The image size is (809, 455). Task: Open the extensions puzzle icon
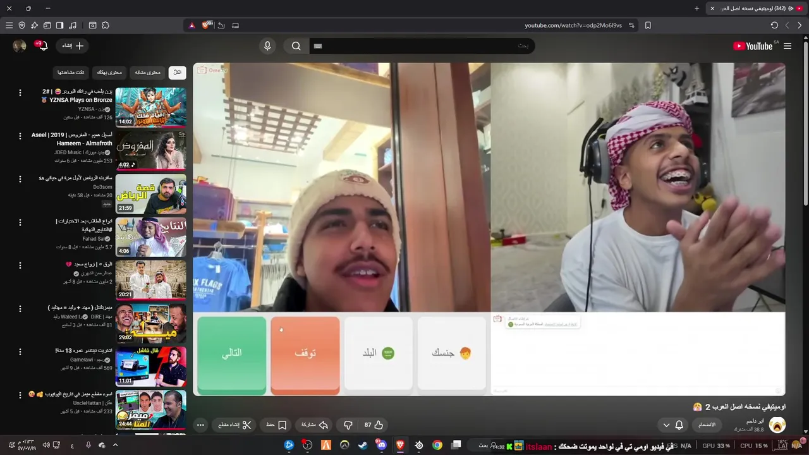tap(106, 25)
